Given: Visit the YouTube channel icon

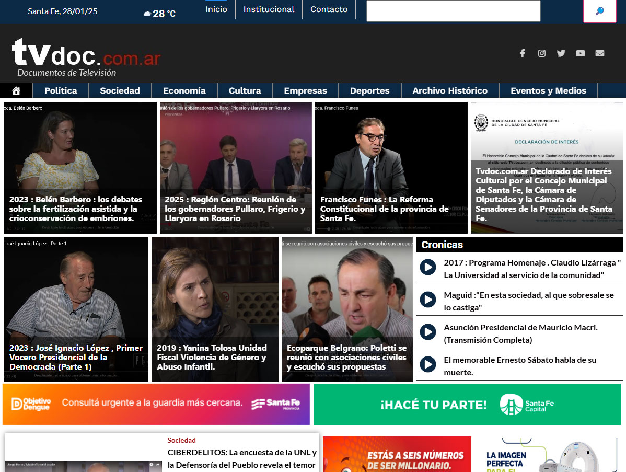Looking at the screenshot, I should [x=580, y=53].
